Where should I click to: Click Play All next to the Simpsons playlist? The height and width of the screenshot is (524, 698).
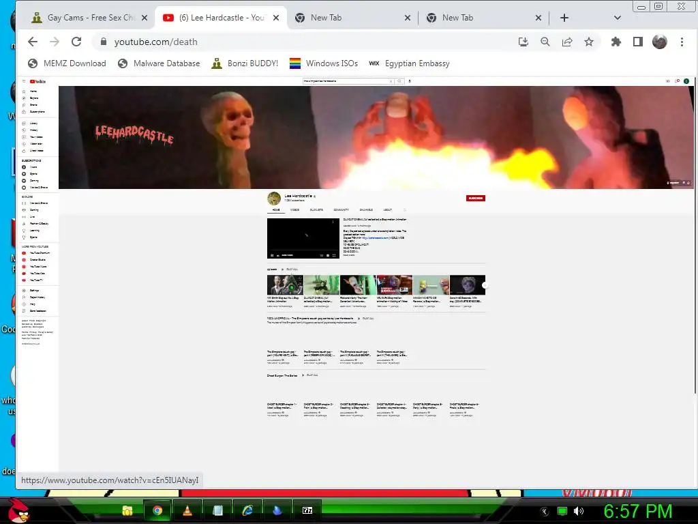click(366, 319)
